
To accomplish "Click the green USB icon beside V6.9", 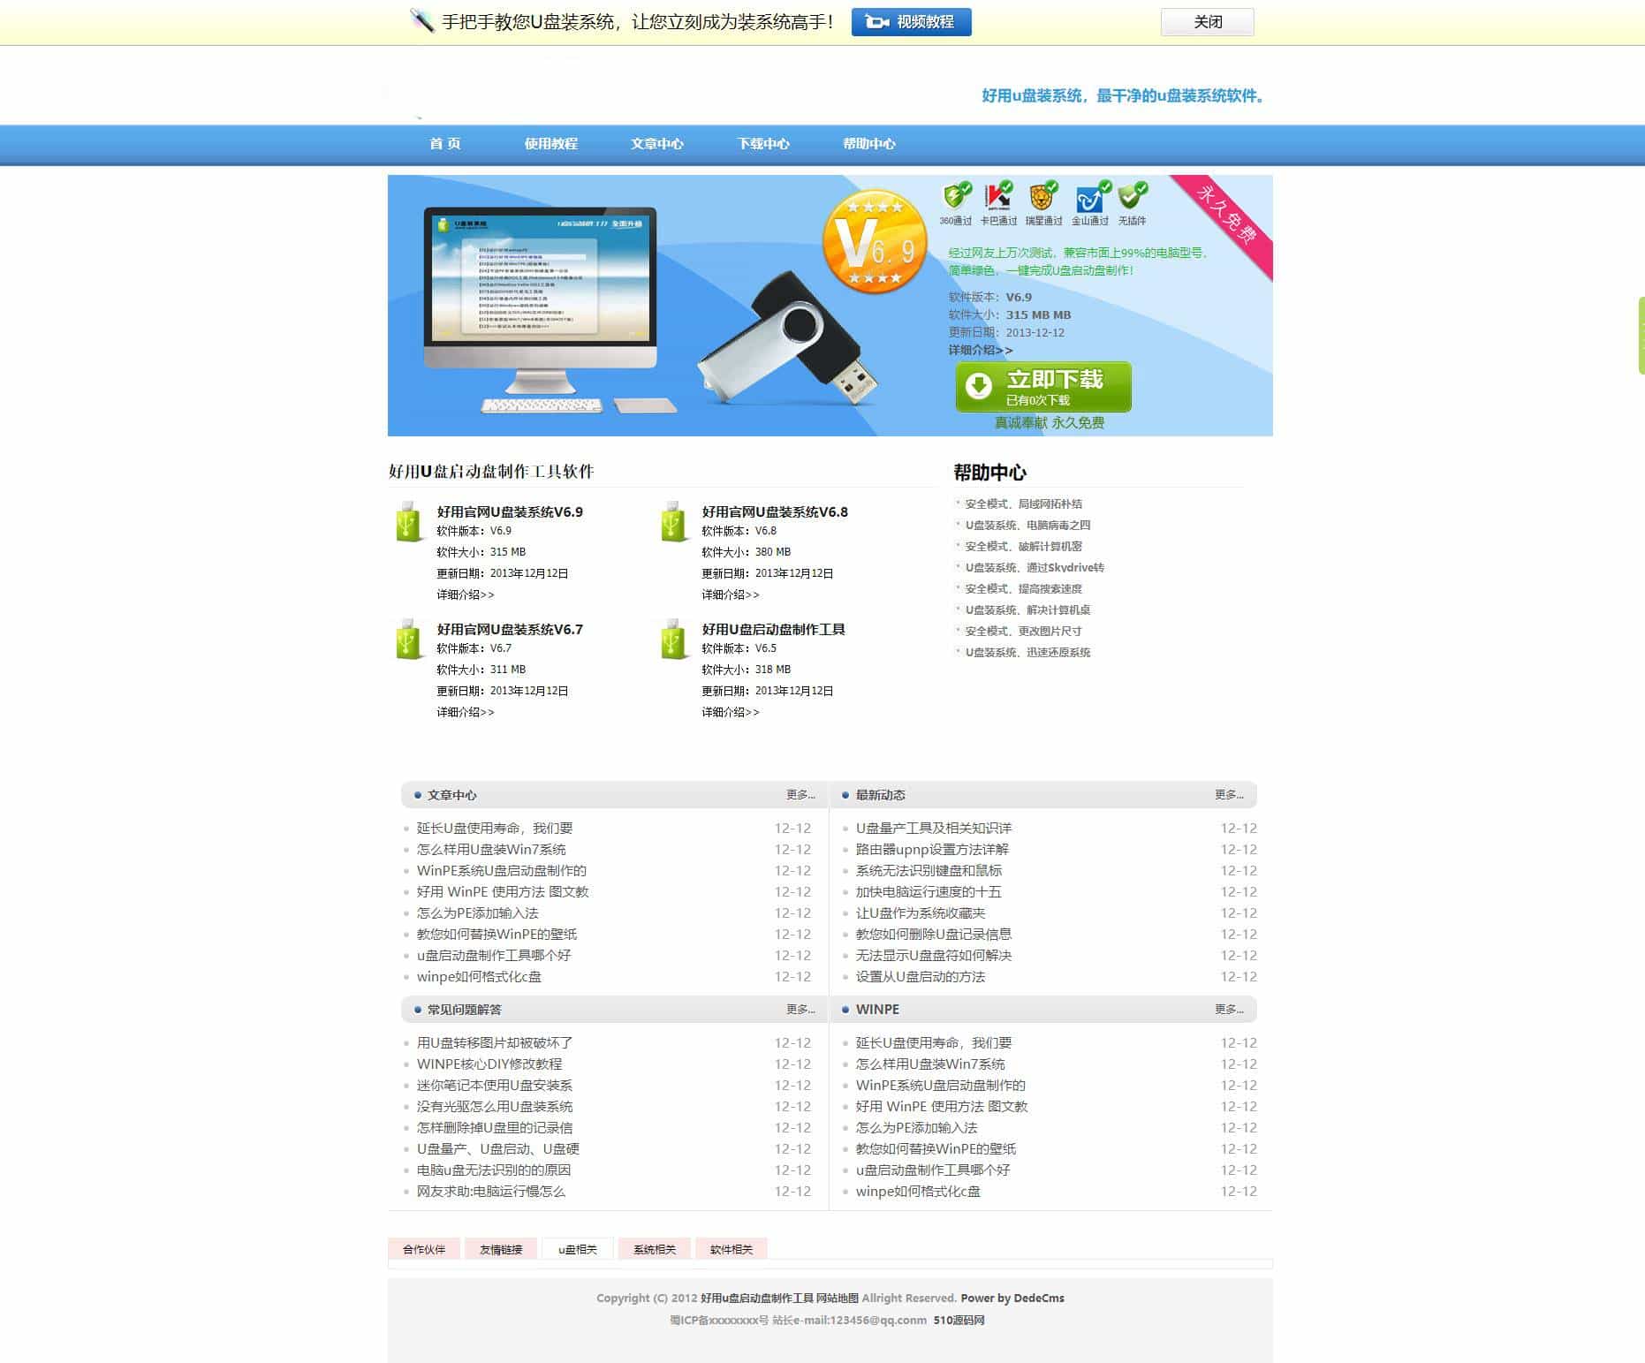I will point(408,522).
